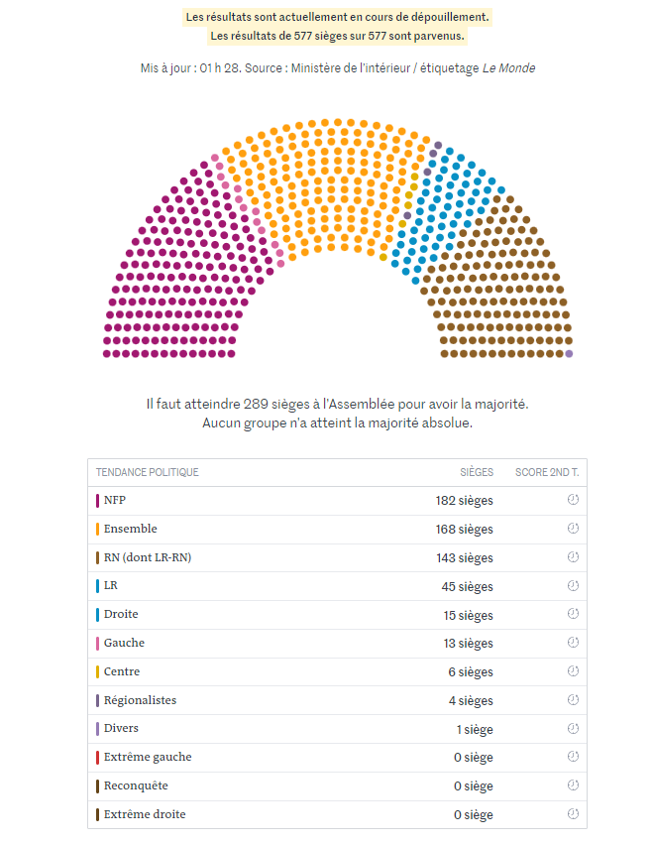Click the clock icon in Ensemble row
Screen dimensions: 652x844
tap(573, 528)
